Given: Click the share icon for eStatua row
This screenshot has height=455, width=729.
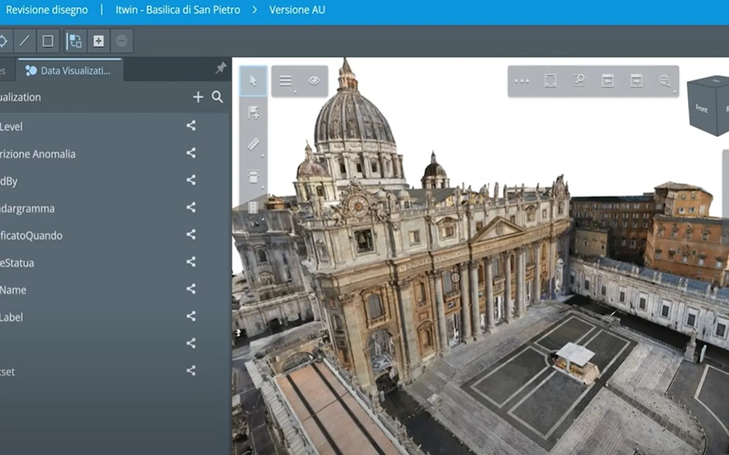Looking at the screenshot, I should click(x=191, y=262).
